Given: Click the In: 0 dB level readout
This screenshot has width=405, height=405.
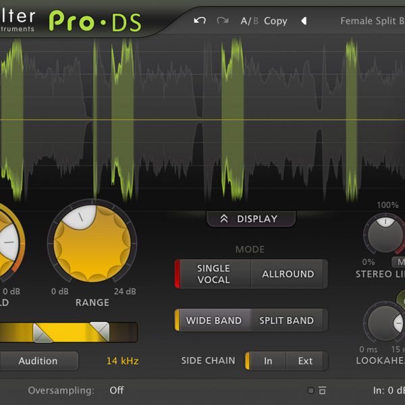Looking at the screenshot, I should coord(389,390).
